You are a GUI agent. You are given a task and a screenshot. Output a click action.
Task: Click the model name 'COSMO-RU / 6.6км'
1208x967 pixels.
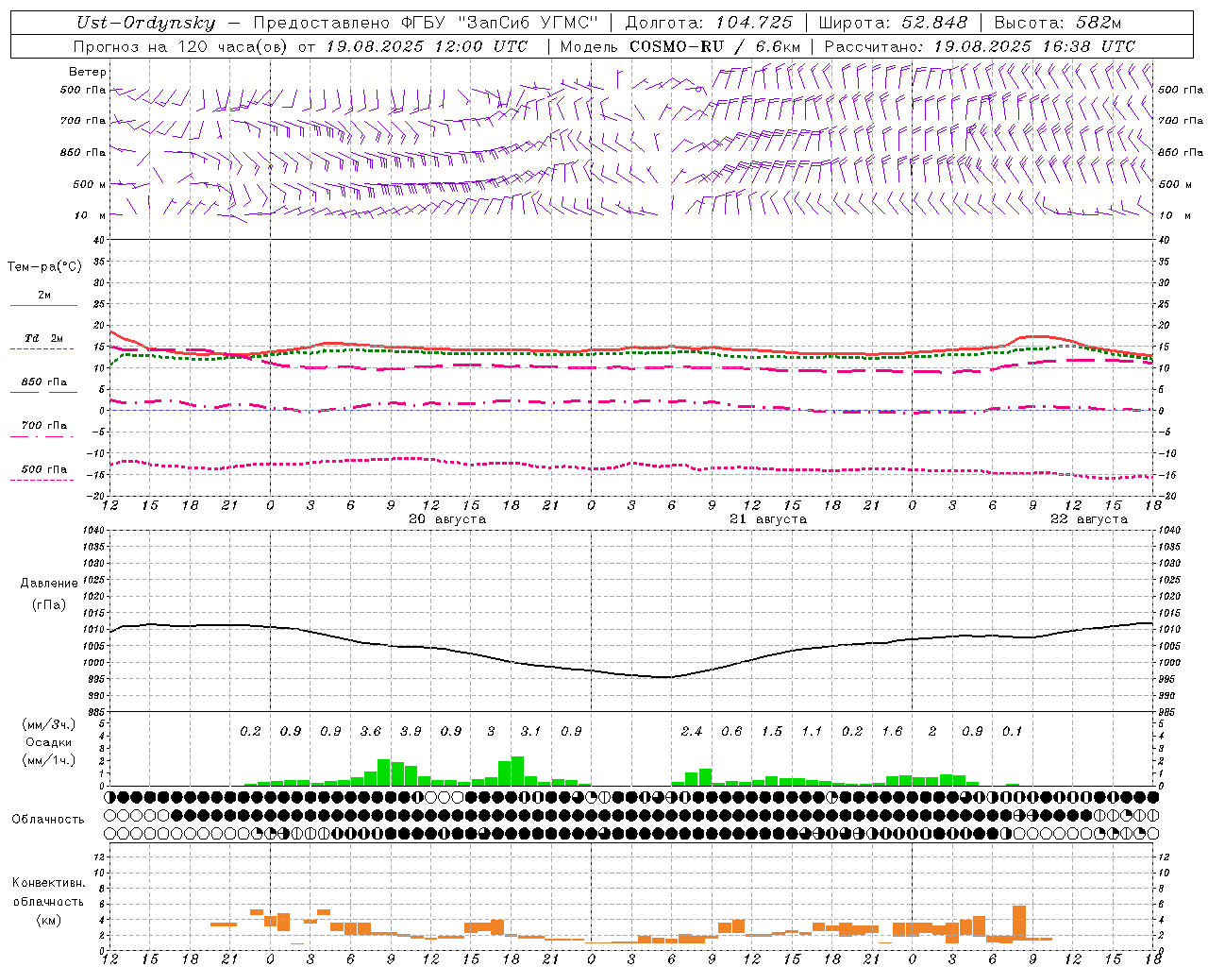[x=714, y=46]
